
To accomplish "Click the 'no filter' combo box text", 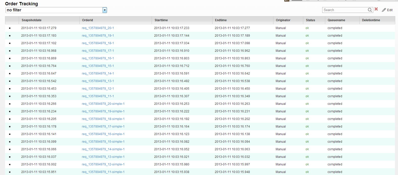I will [x=54, y=10].
